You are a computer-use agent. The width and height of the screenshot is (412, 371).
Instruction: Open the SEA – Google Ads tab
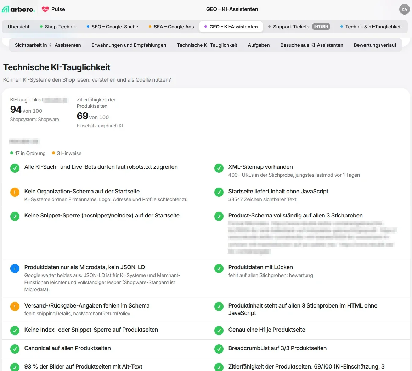click(171, 27)
